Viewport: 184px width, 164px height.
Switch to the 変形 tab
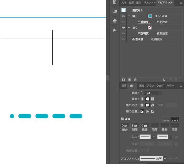point(131,3)
